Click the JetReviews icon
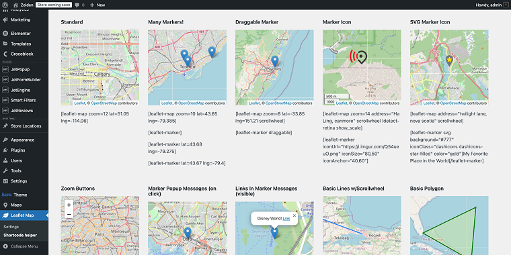511x255 pixels. [x=5, y=111]
